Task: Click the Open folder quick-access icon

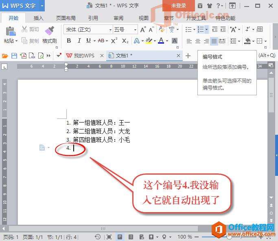Action: (5, 56)
